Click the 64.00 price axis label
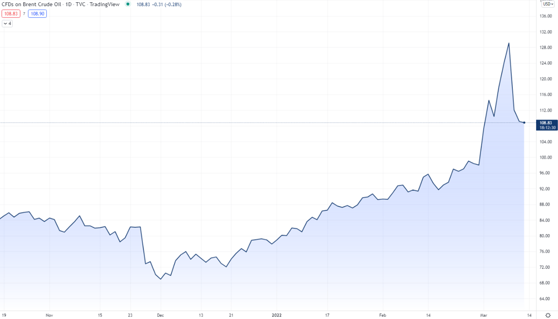Image resolution: width=558 pixels, height=319 pixels. 546,299
